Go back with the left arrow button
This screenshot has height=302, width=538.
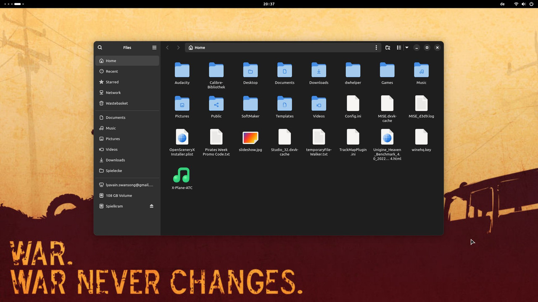tap(167, 47)
